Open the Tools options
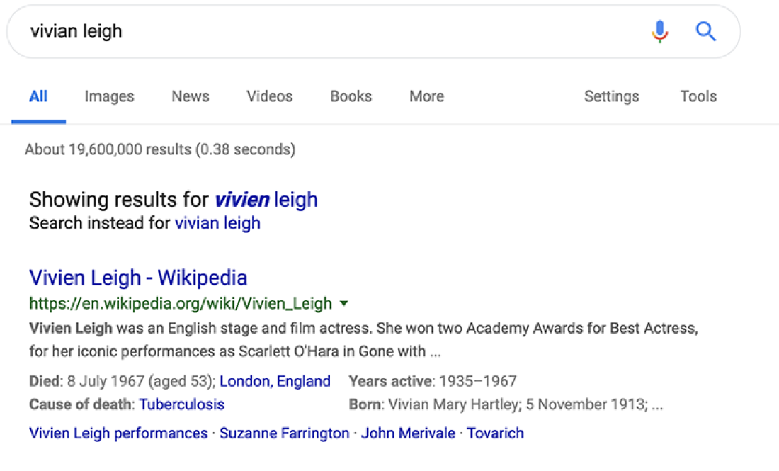 pos(698,96)
